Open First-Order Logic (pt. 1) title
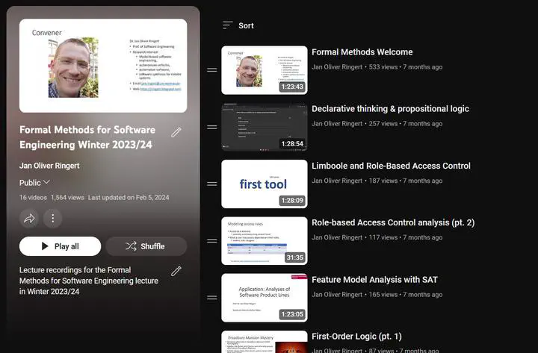 (x=356, y=337)
